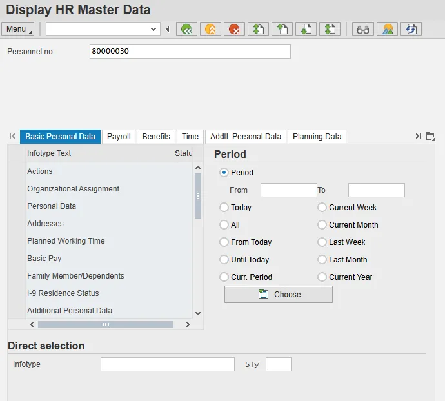Switch to the Payroll tab
Viewport: 445px width, 401px height.
pyautogui.click(x=119, y=137)
